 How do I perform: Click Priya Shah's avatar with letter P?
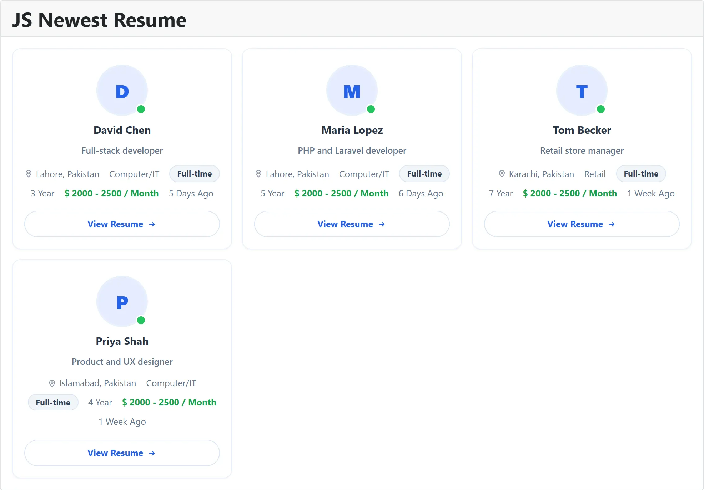[x=122, y=301]
